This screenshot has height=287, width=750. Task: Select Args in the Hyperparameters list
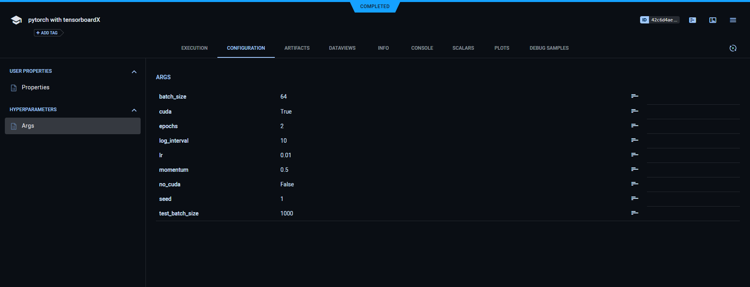28,126
